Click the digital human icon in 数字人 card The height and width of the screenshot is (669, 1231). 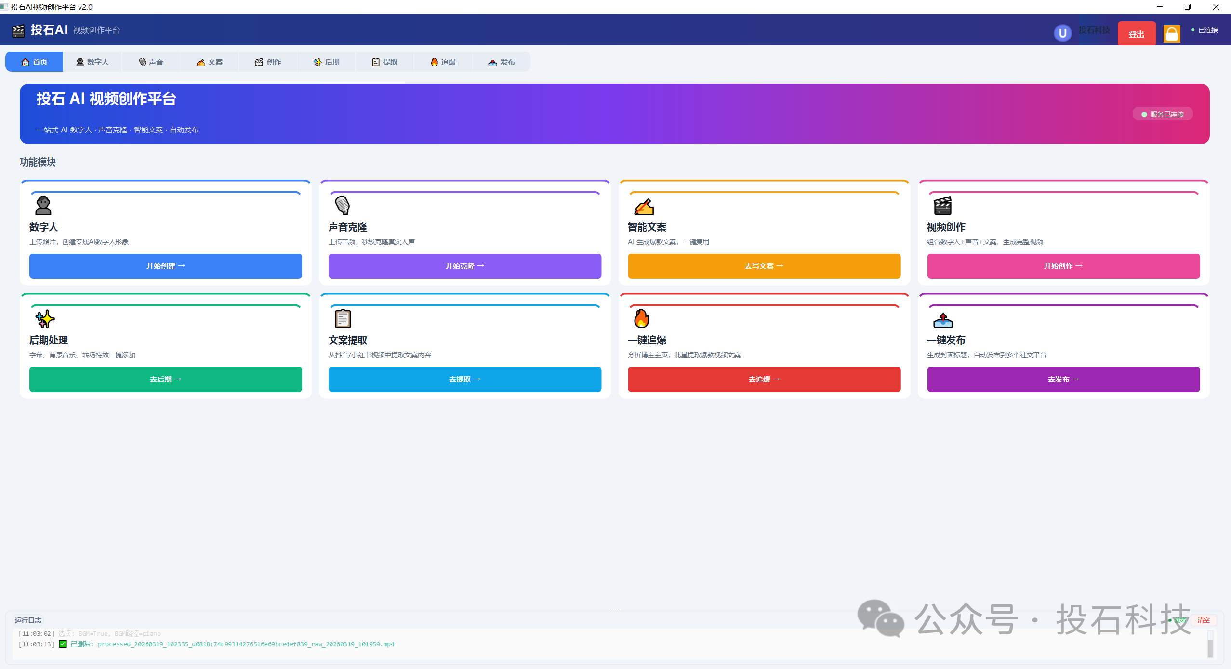pyautogui.click(x=43, y=206)
